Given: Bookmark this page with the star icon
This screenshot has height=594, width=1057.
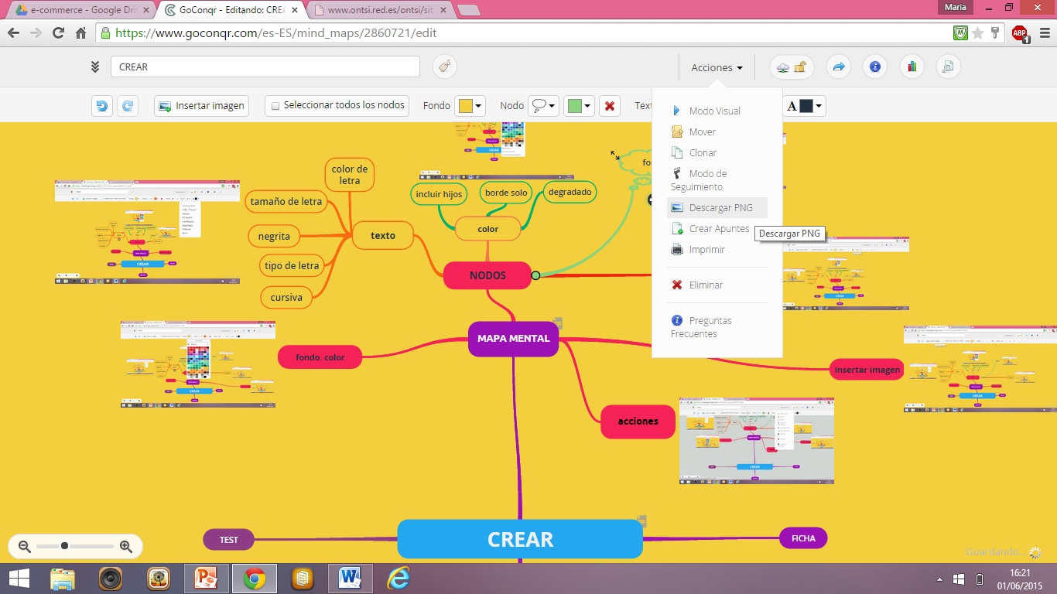Looking at the screenshot, I should [978, 32].
